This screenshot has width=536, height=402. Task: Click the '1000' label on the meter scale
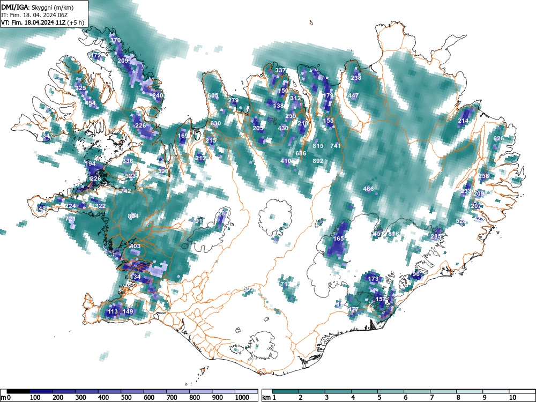(x=242, y=398)
